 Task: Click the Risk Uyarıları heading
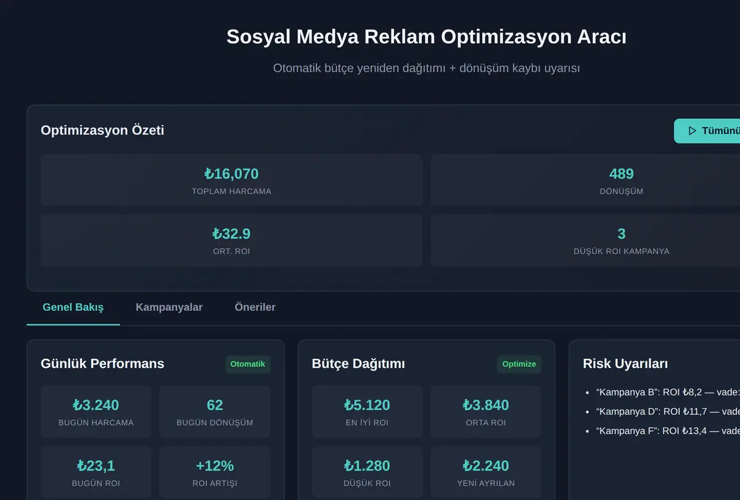pyautogui.click(x=625, y=364)
